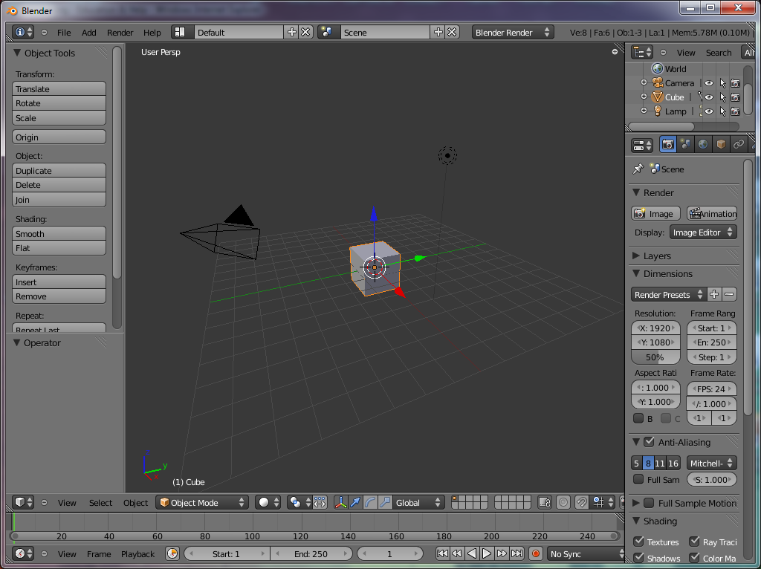The image size is (761, 569).
Task: Collapse the Object Tools panel
Action: click(17, 53)
